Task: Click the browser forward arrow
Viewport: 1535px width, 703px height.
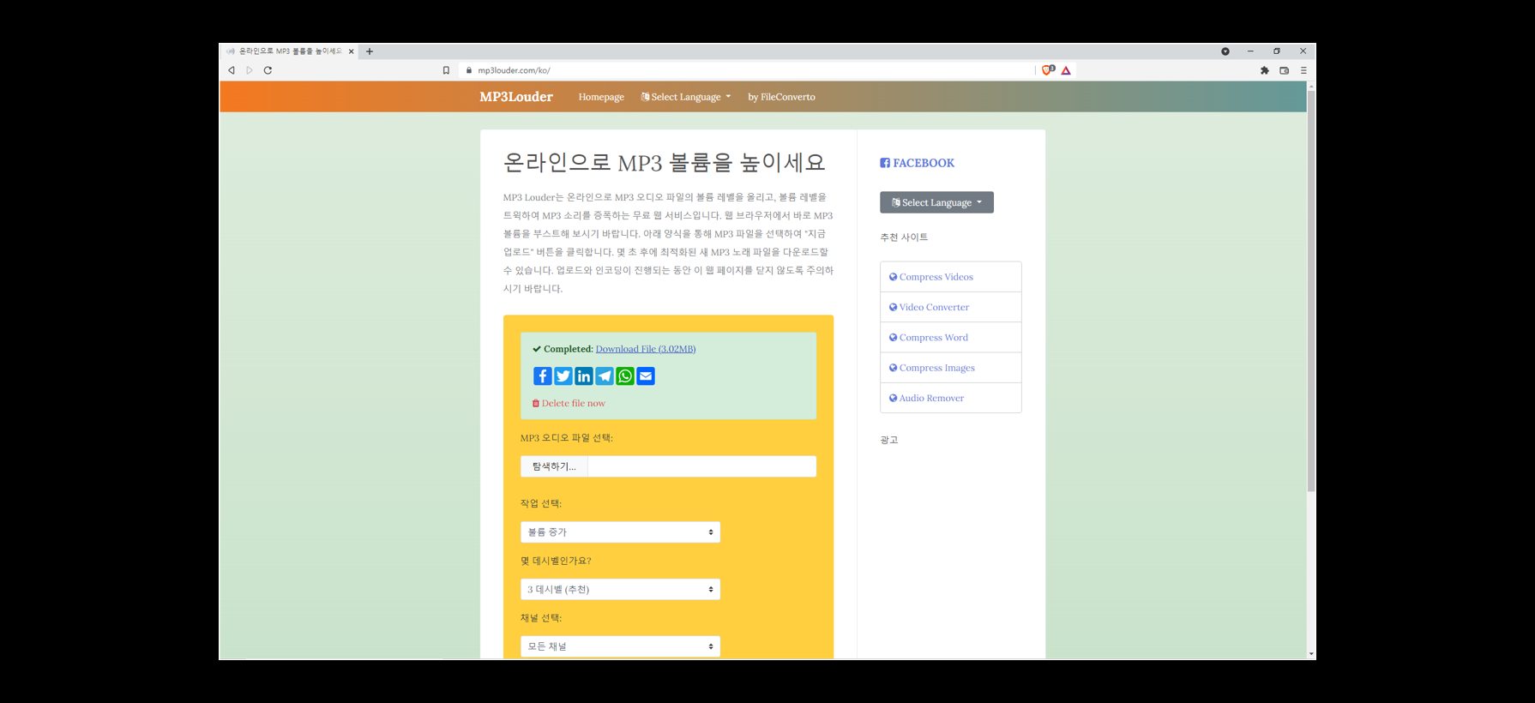Action: pos(250,70)
